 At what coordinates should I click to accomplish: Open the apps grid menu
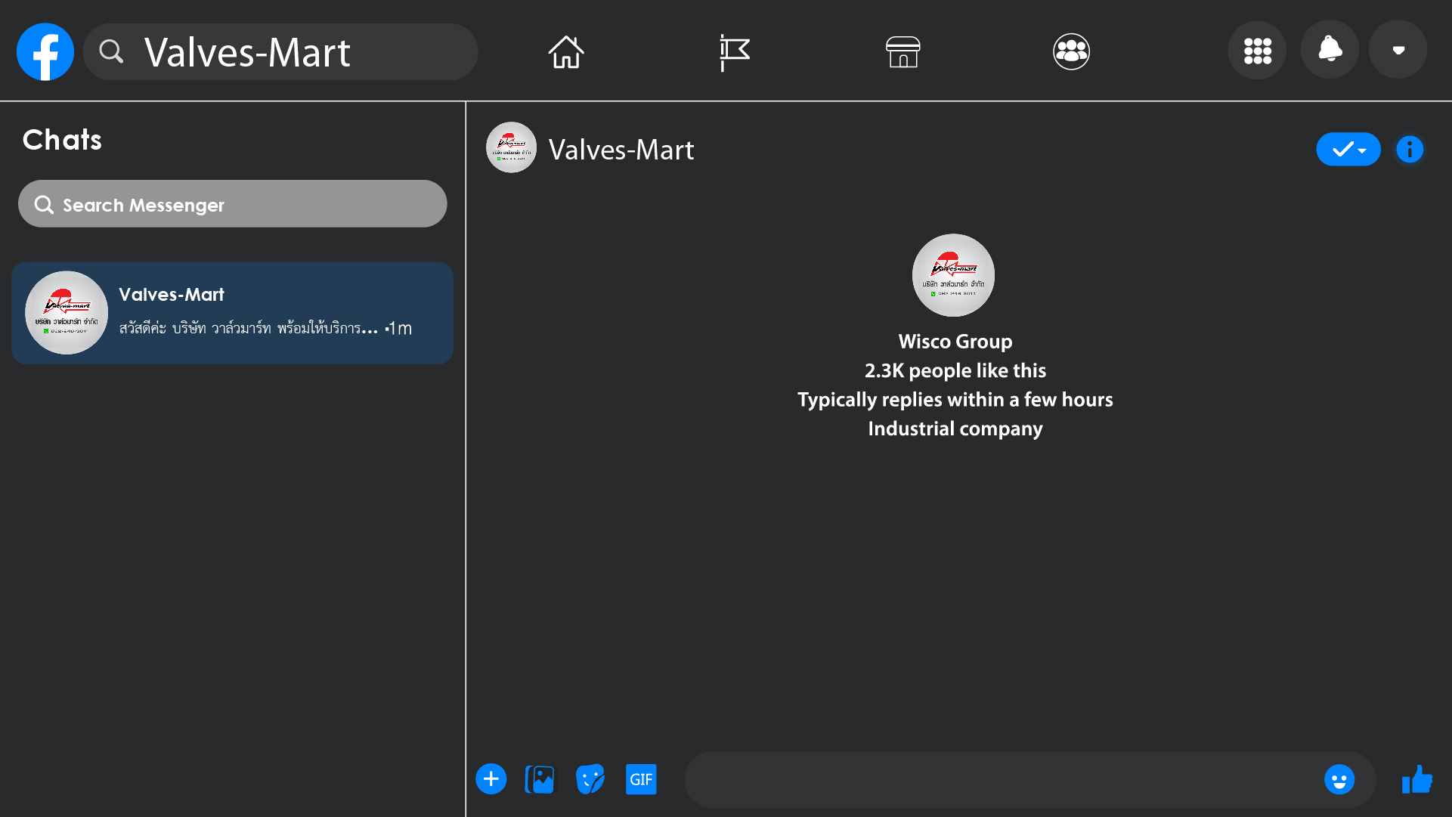(x=1257, y=51)
